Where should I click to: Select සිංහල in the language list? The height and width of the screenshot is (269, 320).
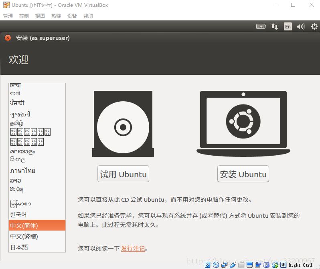37,160
